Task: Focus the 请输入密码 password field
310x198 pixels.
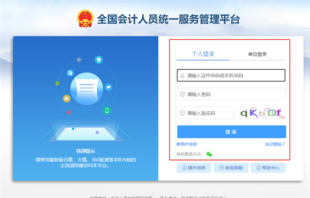Action: point(231,94)
